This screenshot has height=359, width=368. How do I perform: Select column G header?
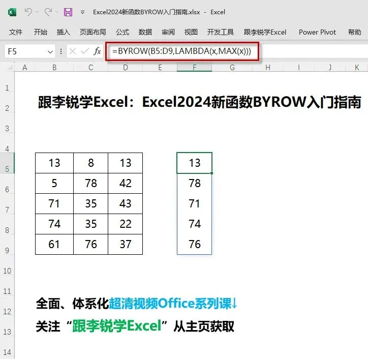(x=232, y=68)
